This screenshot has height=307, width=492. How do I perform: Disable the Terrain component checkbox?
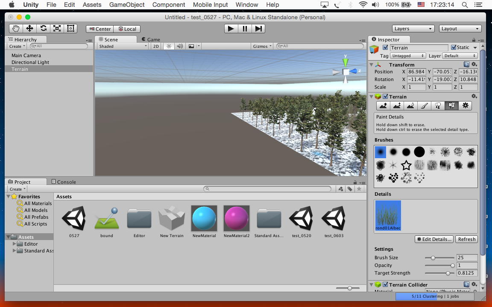tap(385, 96)
